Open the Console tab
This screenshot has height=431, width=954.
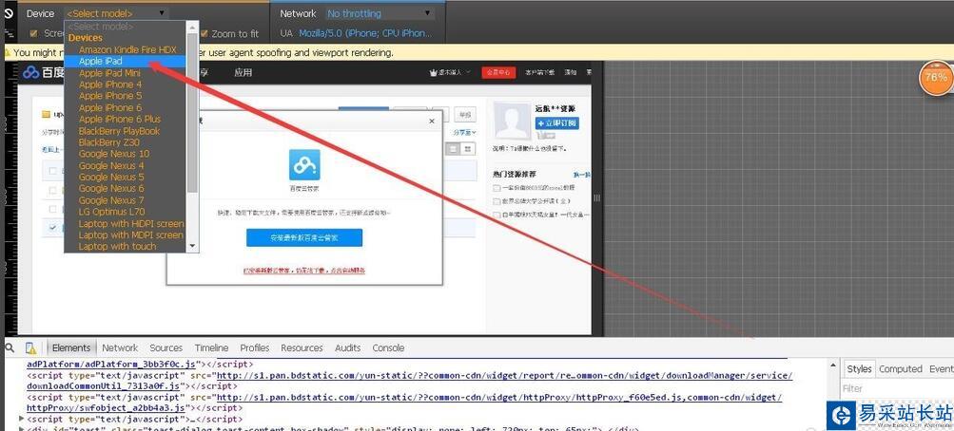pos(388,347)
